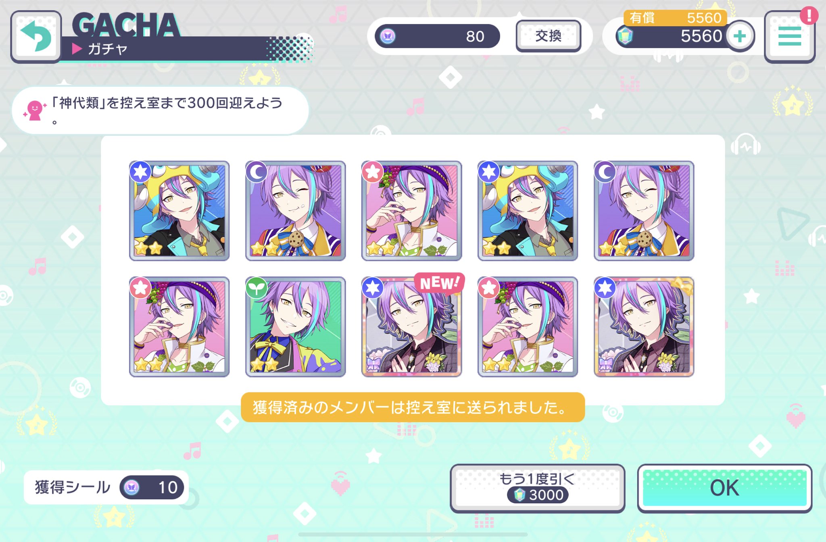
Task: Tap the purple seal icon beside 80
Action: pos(388,36)
